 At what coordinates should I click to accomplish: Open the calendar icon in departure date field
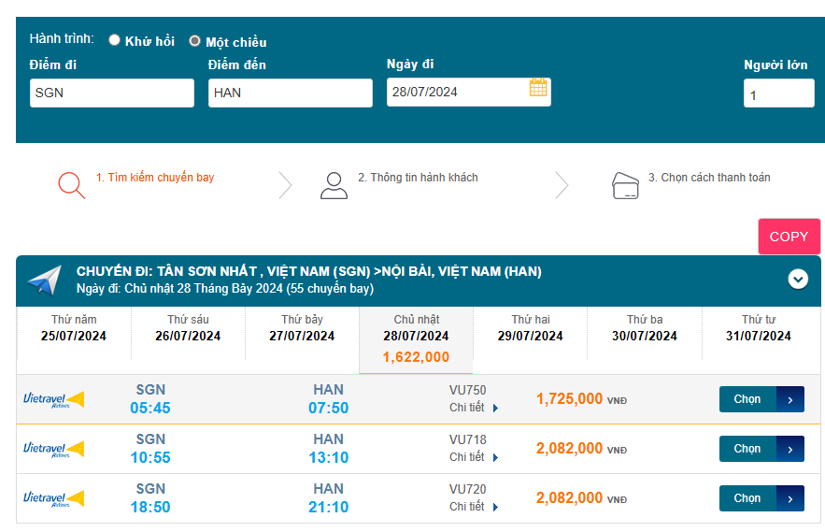[x=538, y=88]
